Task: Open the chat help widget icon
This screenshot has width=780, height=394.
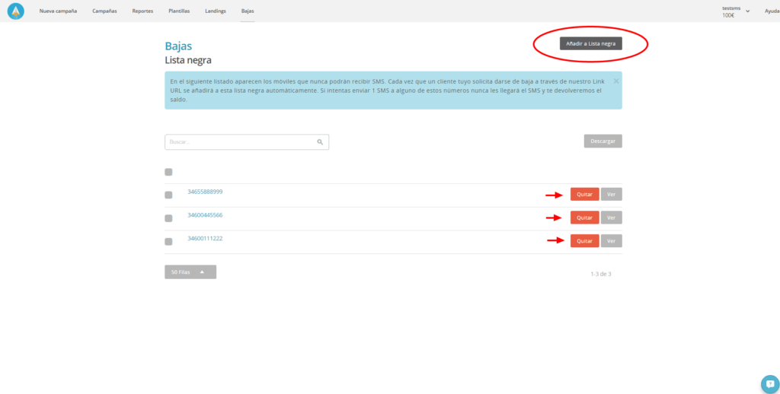Action: point(769,383)
